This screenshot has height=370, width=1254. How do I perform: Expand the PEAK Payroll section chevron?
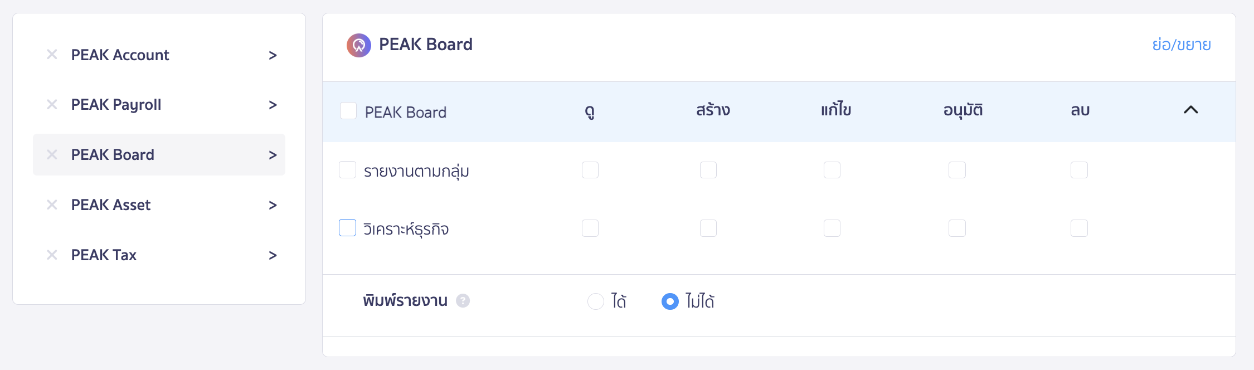click(x=273, y=105)
